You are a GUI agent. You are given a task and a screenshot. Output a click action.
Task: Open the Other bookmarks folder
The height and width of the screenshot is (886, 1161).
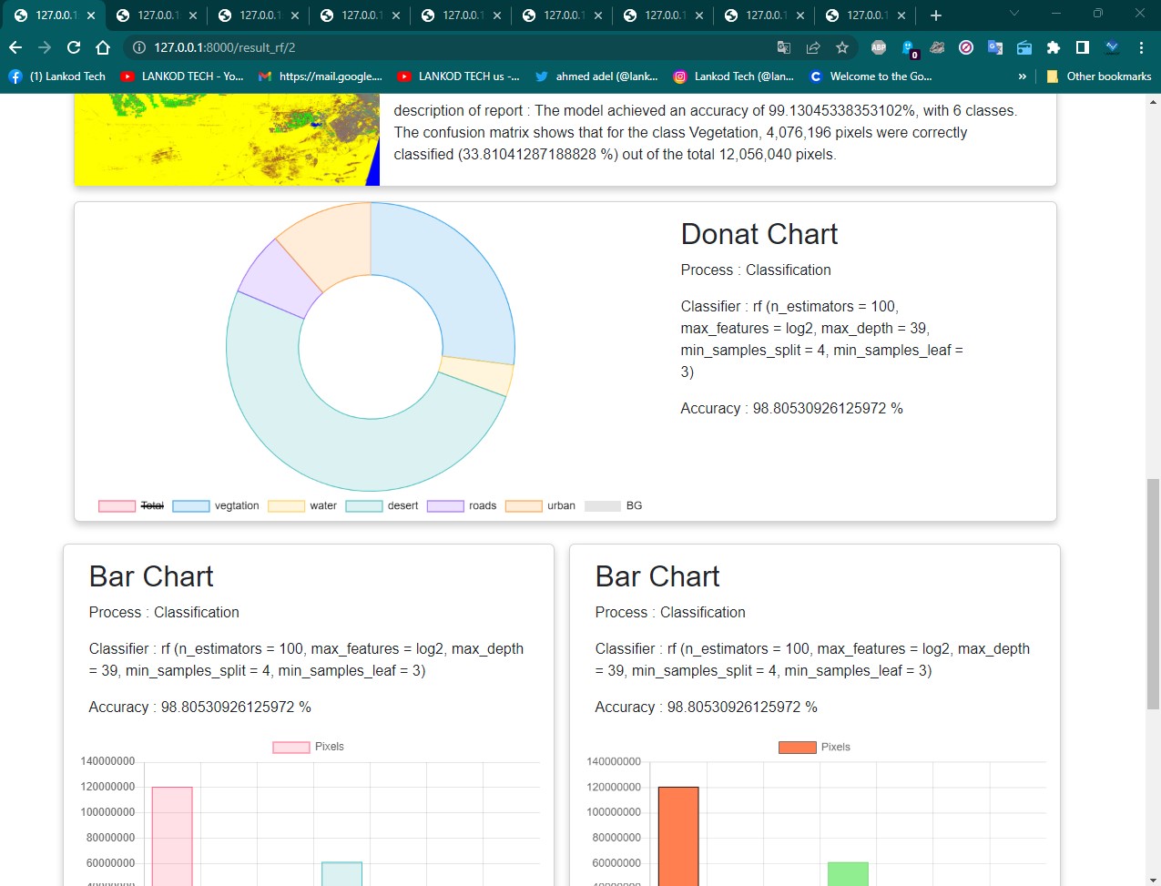[x=1099, y=76]
